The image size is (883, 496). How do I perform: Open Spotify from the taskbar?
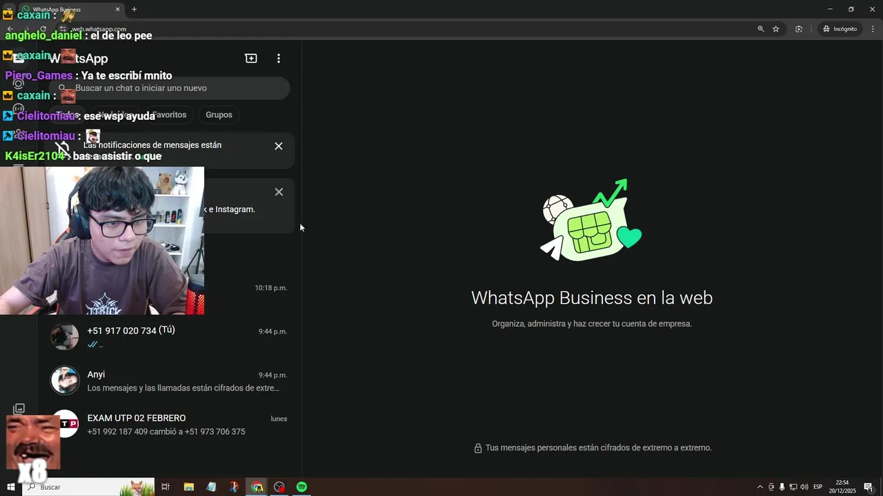pyautogui.click(x=301, y=487)
